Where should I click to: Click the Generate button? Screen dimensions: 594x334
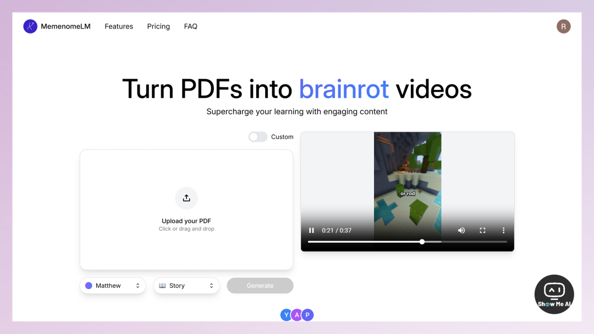(260, 286)
